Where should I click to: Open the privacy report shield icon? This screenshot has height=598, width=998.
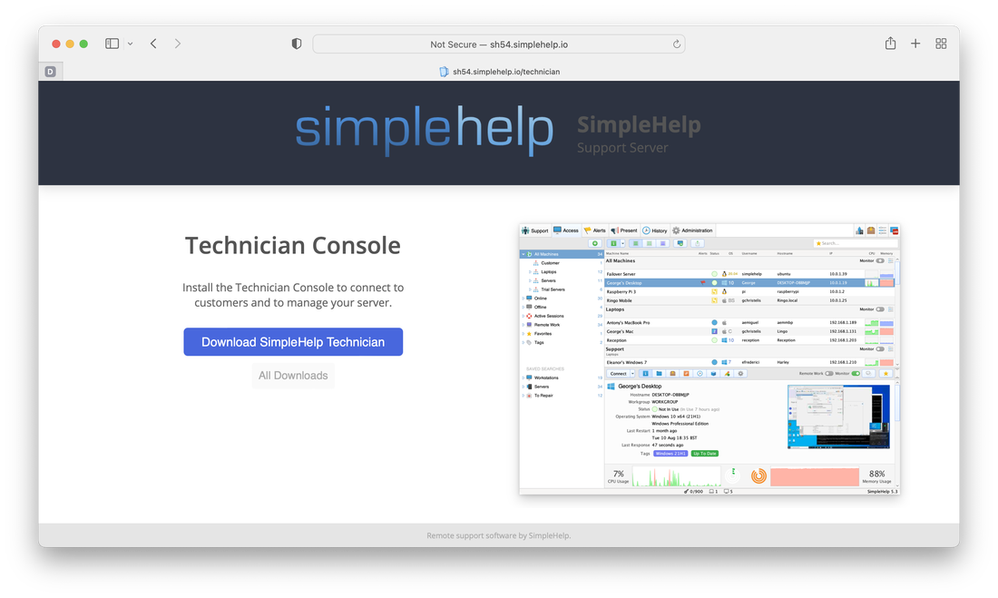pos(297,44)
